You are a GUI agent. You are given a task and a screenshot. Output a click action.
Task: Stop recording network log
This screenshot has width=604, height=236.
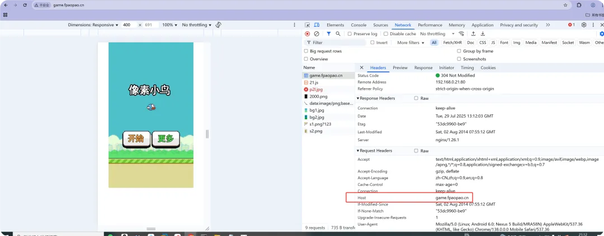point(308,34)
